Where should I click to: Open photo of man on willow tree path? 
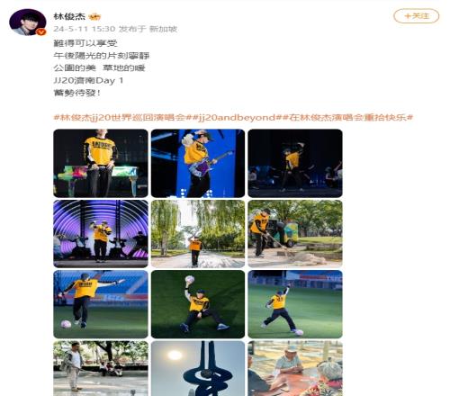click(198, 234)
